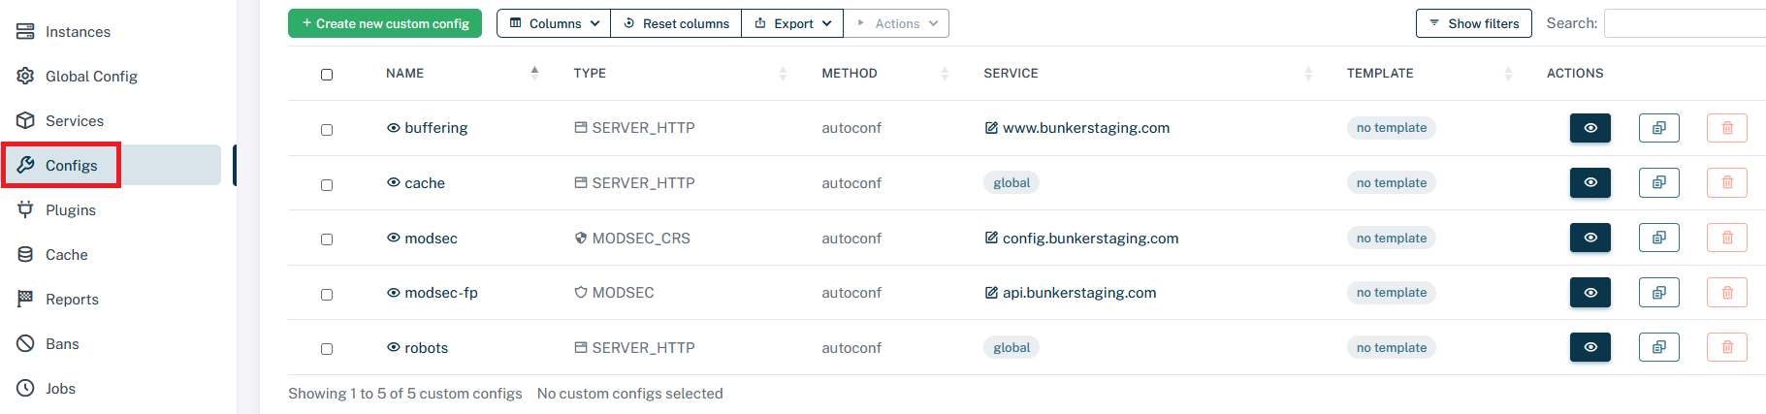Click the view eye button for buffering row

coord(1589,128)
